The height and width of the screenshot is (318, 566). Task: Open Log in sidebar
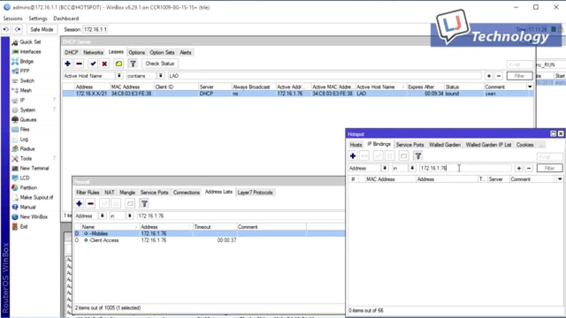pyautogui.click(x=24, y=139)
